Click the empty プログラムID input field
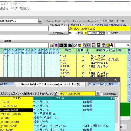The image size is (131, 131). [x=58, y=28]
